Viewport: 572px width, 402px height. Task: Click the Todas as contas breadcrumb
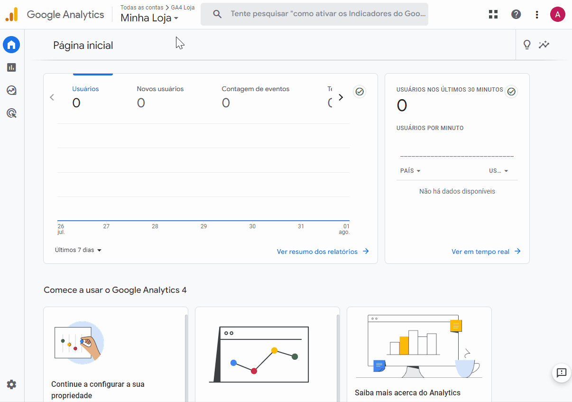[142, 8]
